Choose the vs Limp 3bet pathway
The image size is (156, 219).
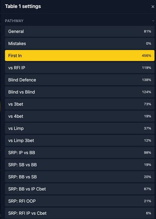pyautogui.click(x=79, y=141)
